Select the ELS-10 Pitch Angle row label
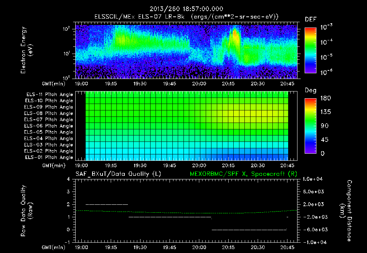This screenshot has width=367, height=253. [x=49, y=101]
